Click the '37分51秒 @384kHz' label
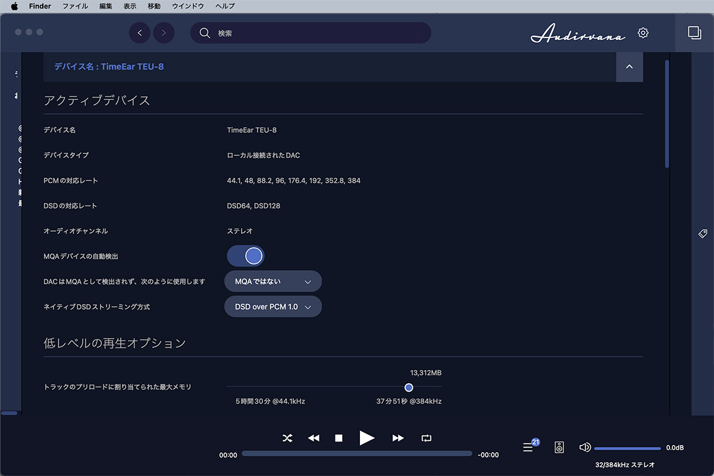714x476 pixels. [409, 402]
